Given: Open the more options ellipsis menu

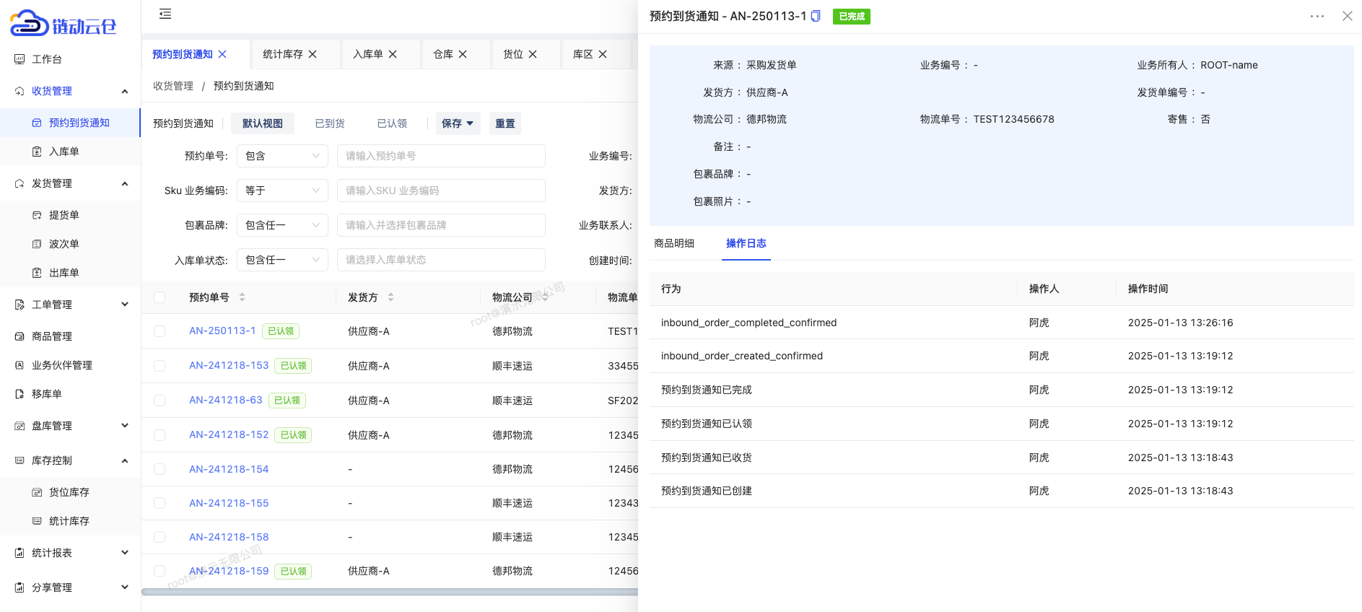Looking at the screenshot, I should pos(1317,16).
